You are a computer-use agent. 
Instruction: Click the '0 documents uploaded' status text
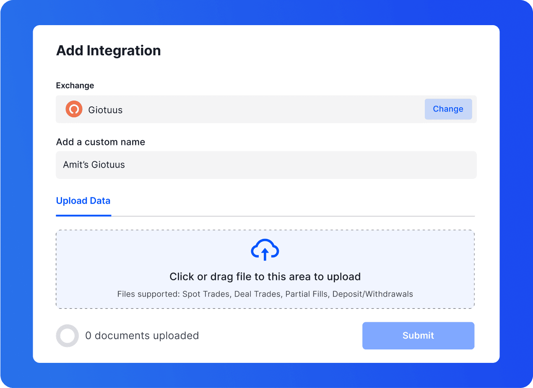click(x=142, y=336)
